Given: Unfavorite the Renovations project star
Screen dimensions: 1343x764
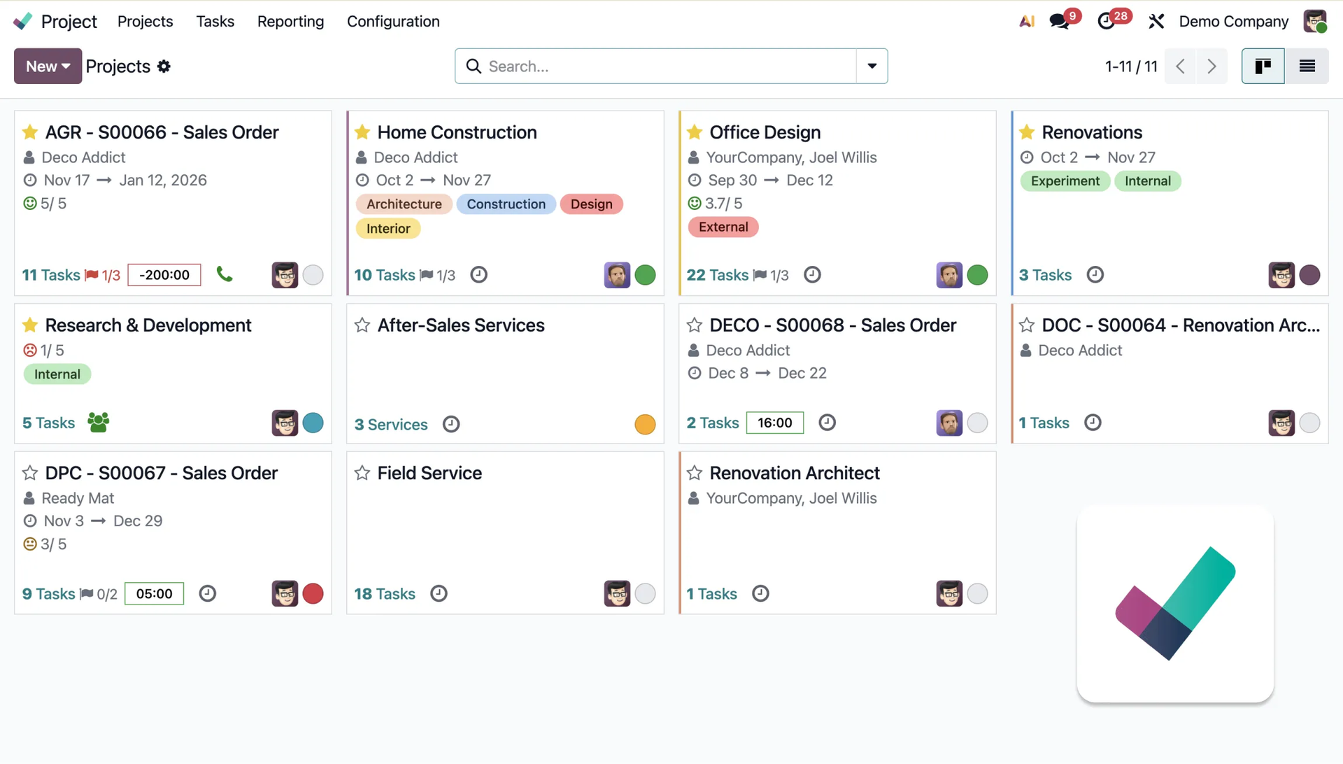Looking at the screenshot, I should [x=1026, y=132].
